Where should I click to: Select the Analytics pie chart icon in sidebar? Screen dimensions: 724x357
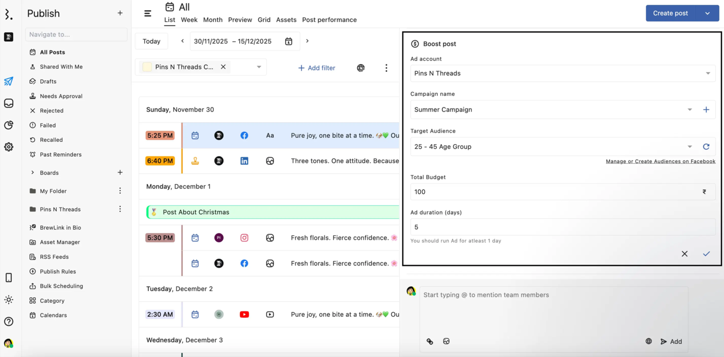point(9,125)
